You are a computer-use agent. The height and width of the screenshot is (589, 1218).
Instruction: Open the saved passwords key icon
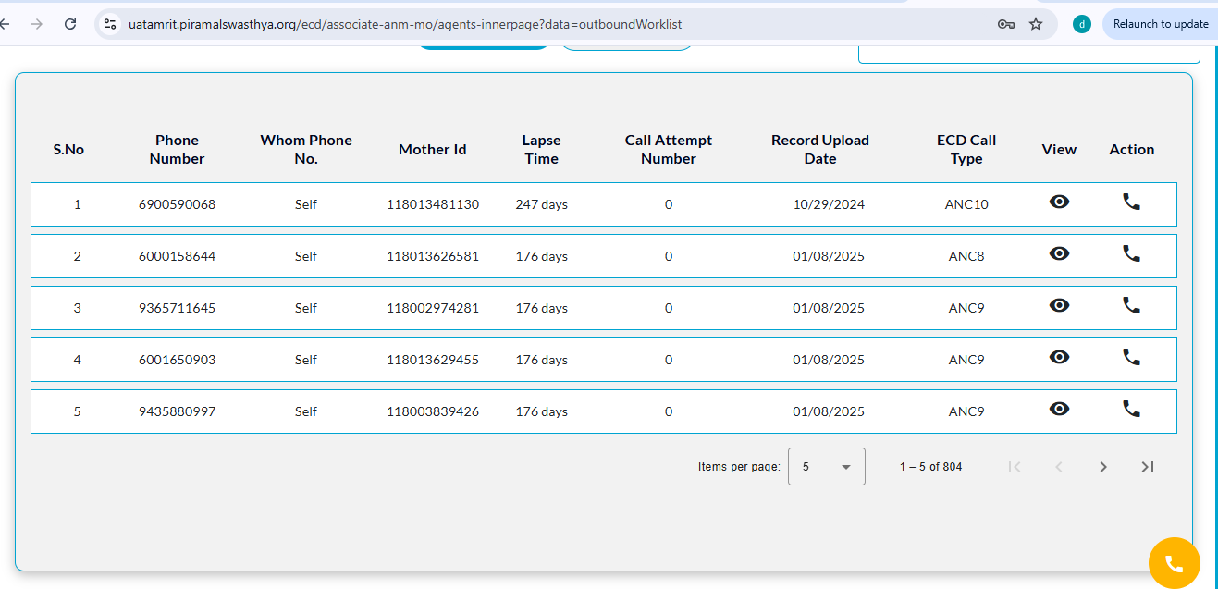[1006, 24]
